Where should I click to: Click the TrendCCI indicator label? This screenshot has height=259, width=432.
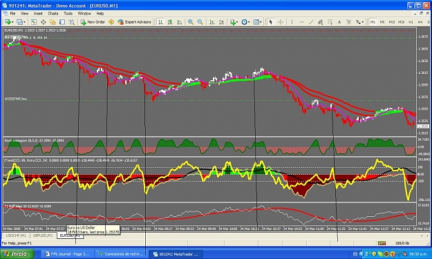[71, 160]
